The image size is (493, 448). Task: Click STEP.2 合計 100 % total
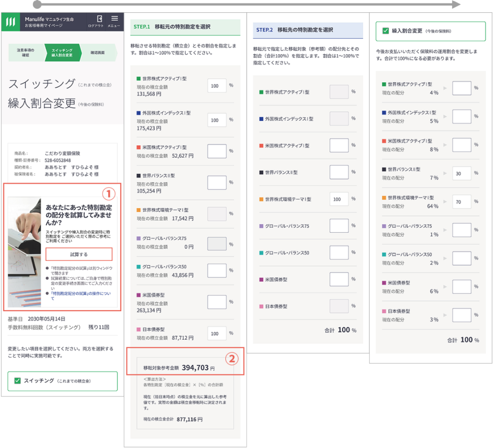(341, 330)
